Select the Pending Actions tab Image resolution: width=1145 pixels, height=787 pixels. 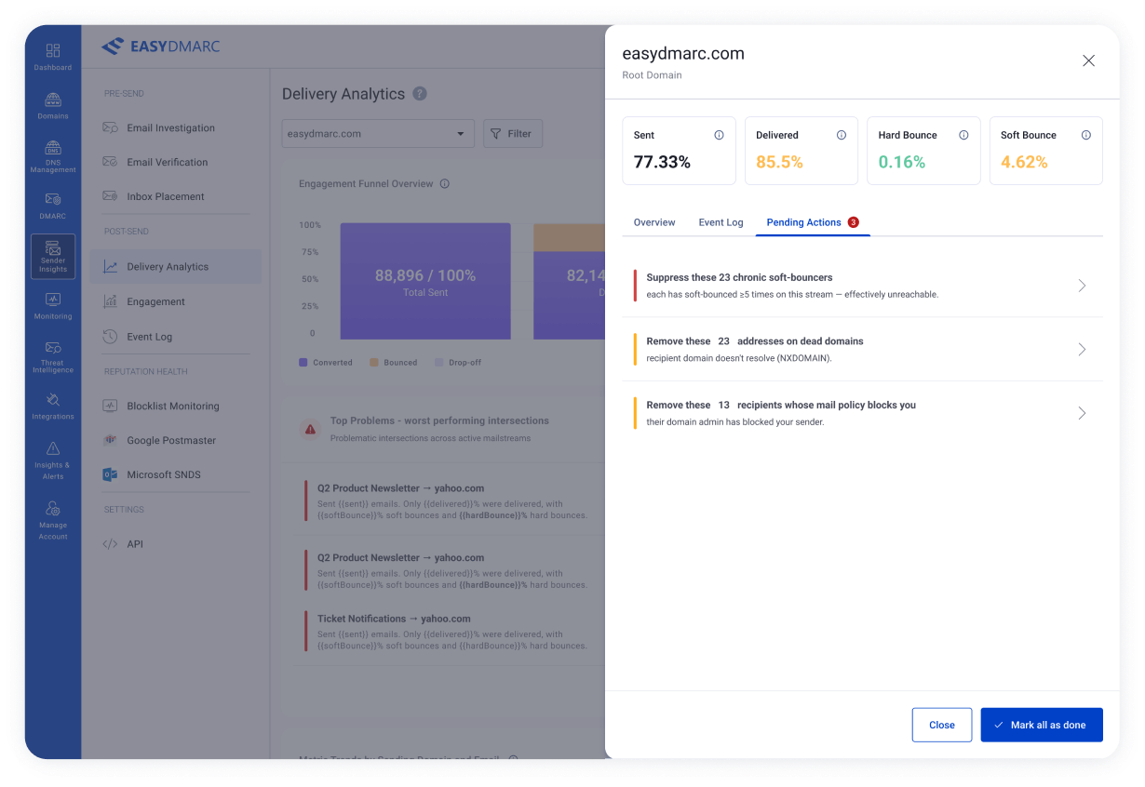812,222
